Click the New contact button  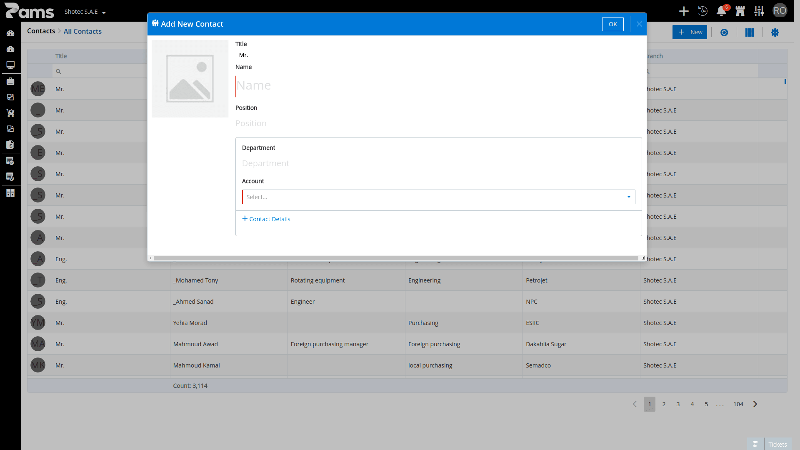click(x=690, y=32)
